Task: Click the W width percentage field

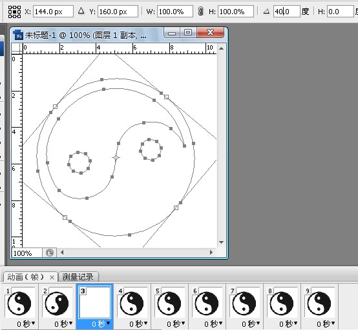Action: point(175,12)
